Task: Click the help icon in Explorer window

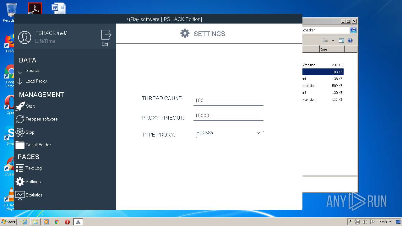Action: tap(350, 40)
